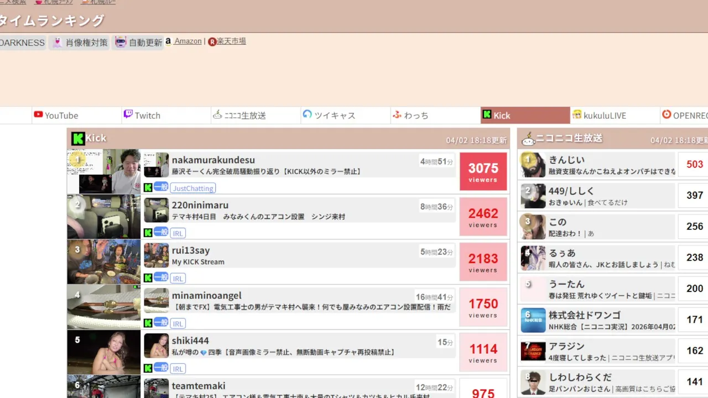Click アラジン's rank 7 avatar
The width and height of the screenshot is (708, 398).
pos(533,351)
